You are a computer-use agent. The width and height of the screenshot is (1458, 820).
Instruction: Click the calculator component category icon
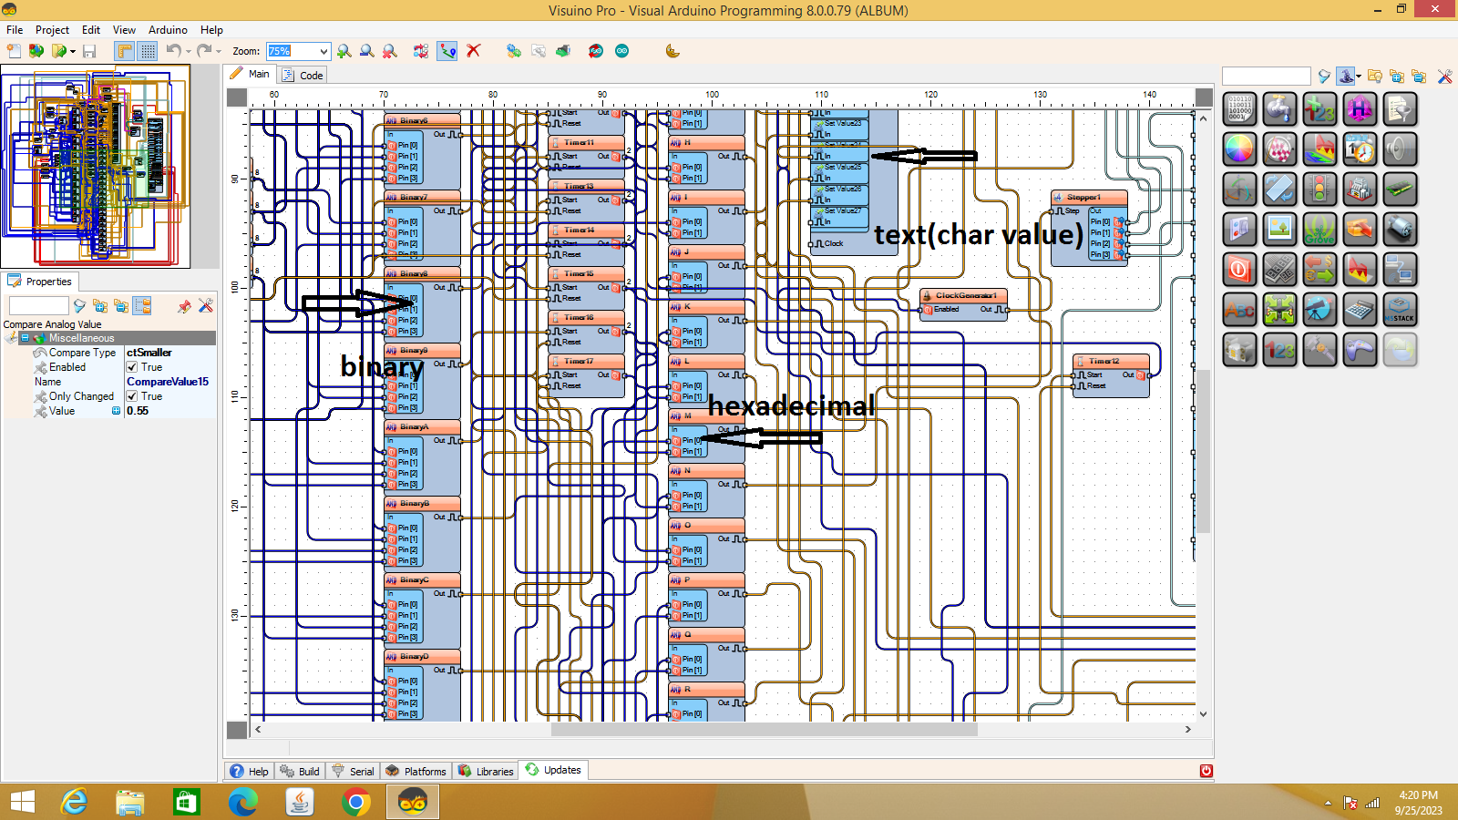click(x=1360, y=309)
